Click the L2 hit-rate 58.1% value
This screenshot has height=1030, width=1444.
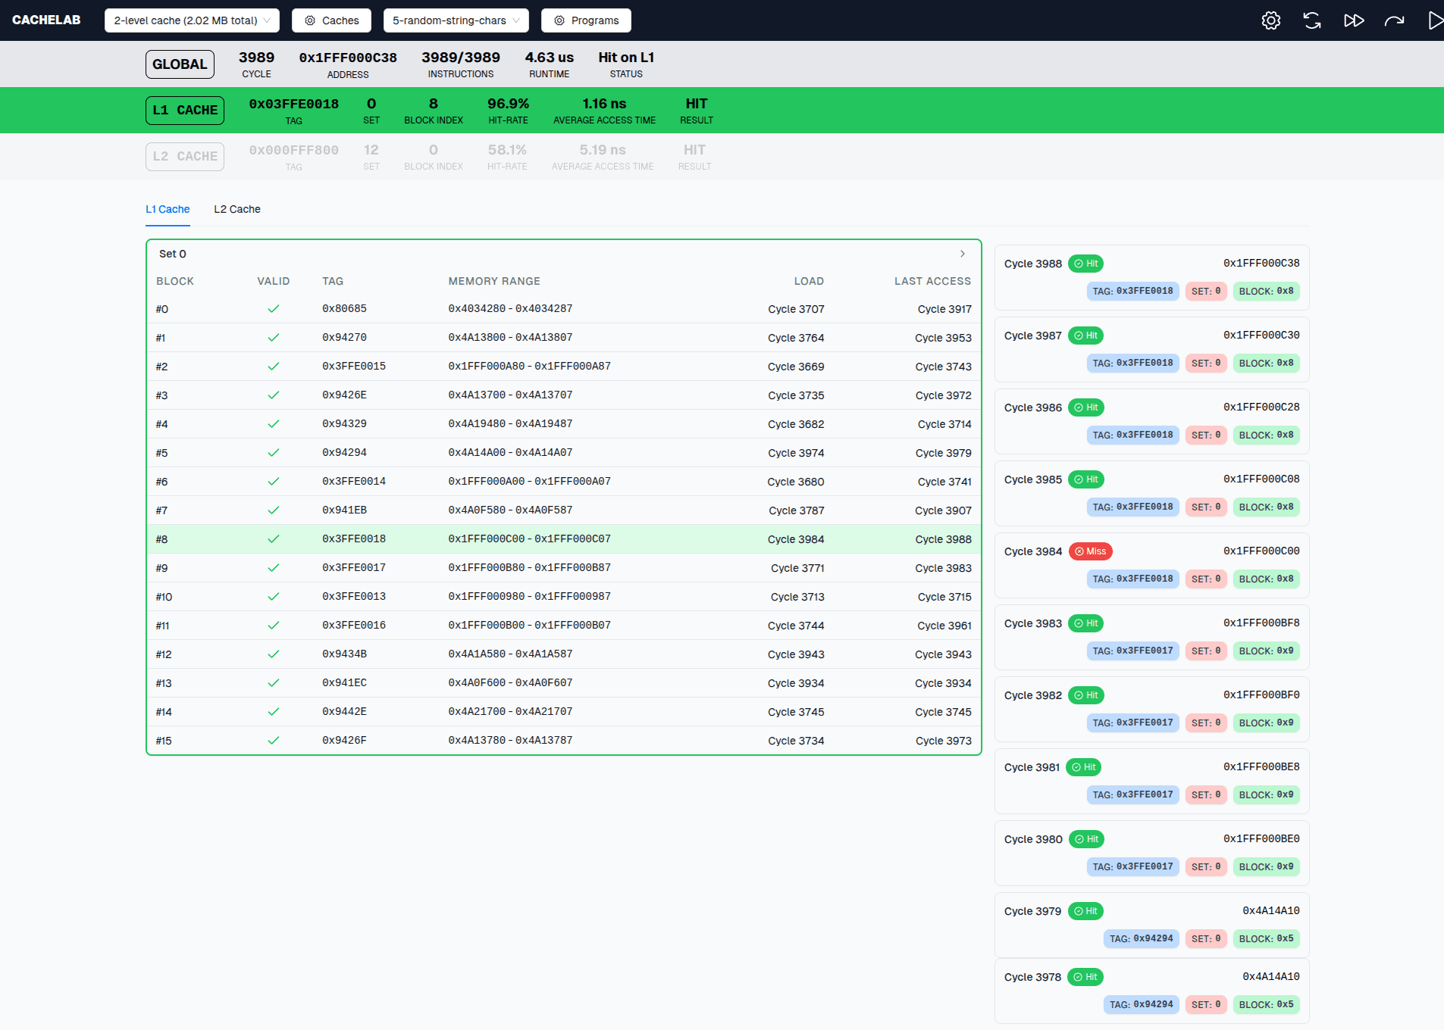coord(507,150)
